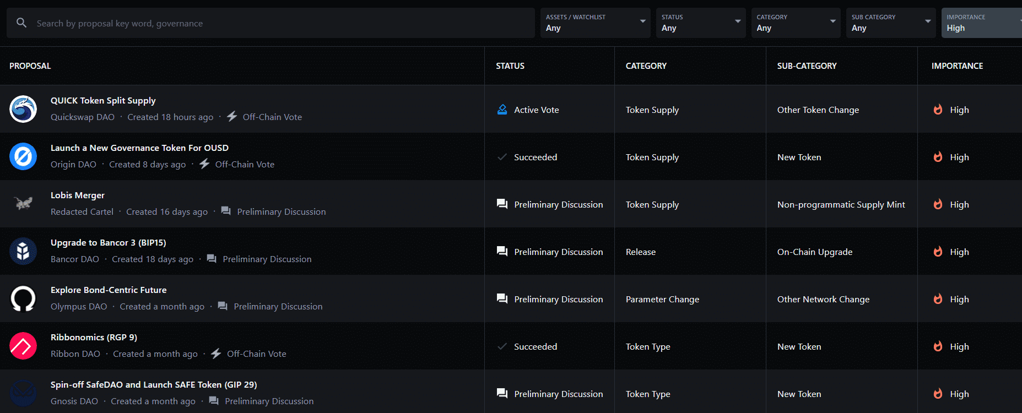Screen dimensions: 1022x413
Task: Click the Parameter Change category cell
Action: coord(662,300)
